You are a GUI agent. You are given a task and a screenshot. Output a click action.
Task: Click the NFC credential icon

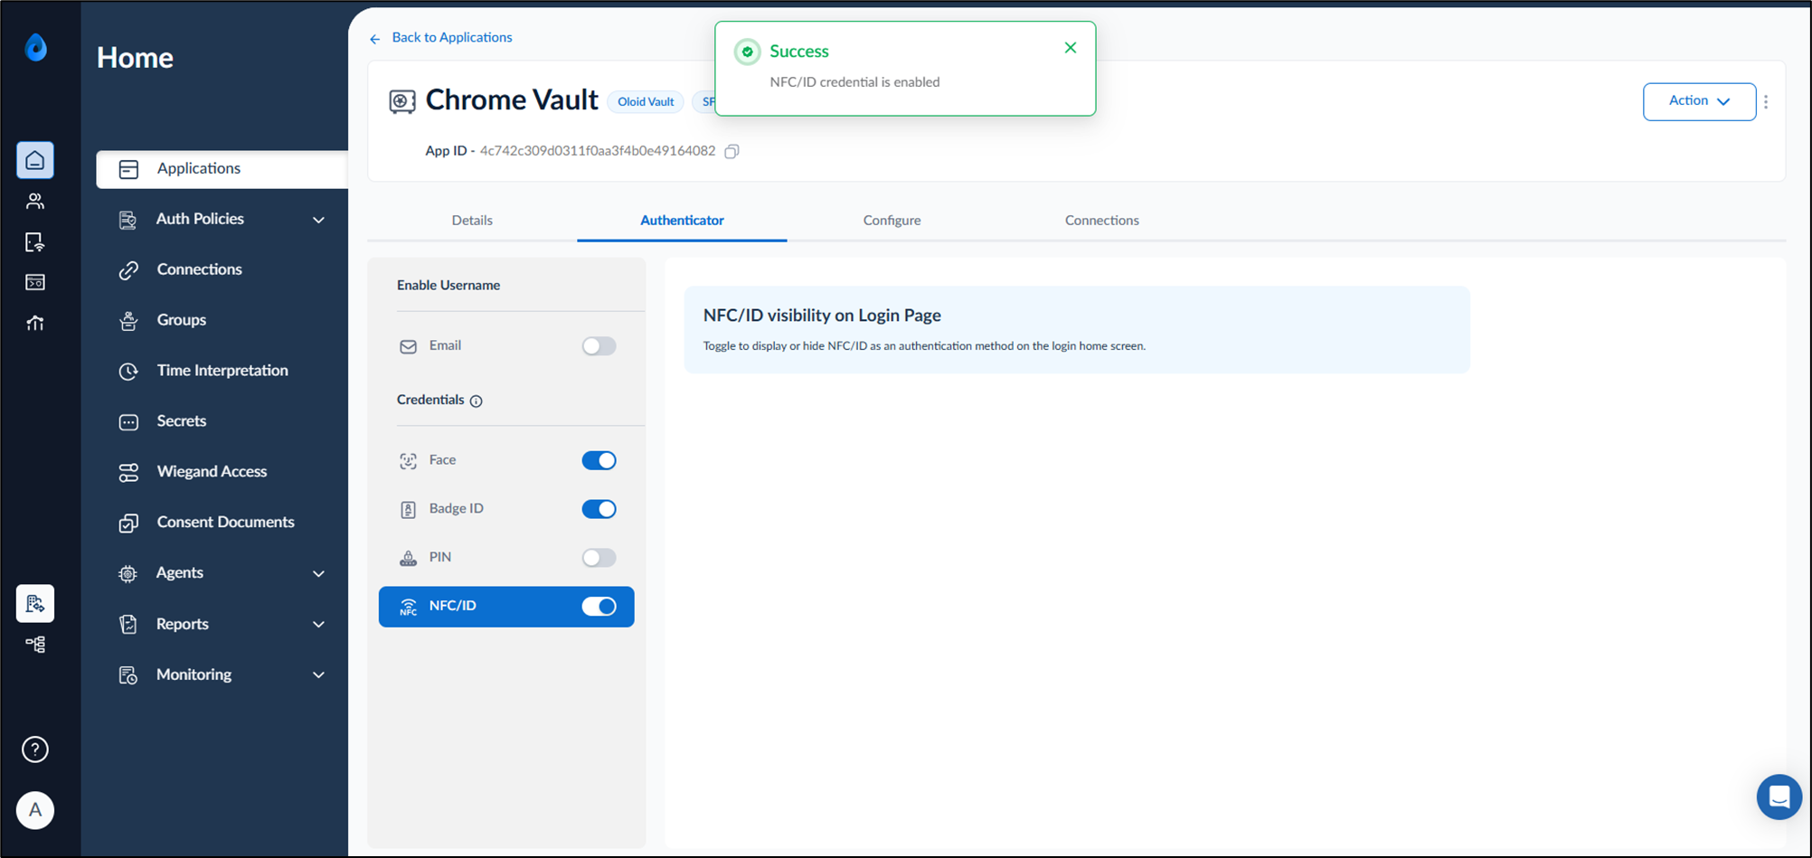point(409,607)
